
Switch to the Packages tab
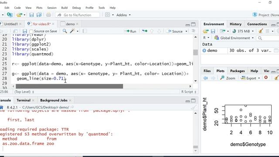click(x=237, y=71)
